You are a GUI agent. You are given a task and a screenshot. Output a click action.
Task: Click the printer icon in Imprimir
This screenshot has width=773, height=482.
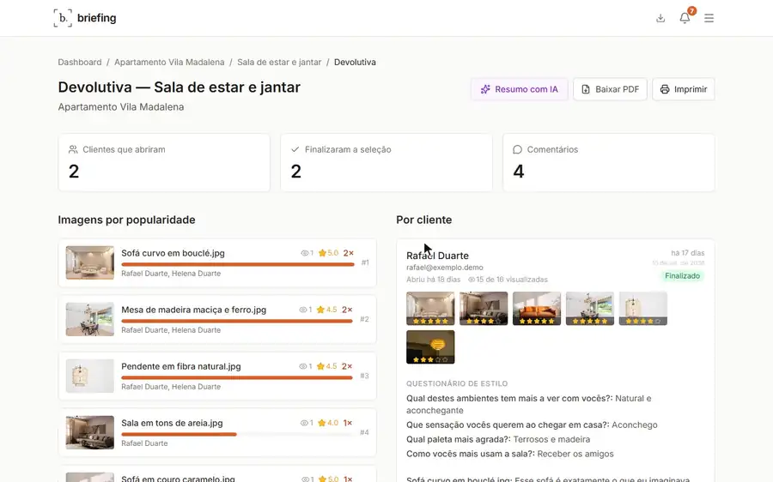(x=665, y=89)
